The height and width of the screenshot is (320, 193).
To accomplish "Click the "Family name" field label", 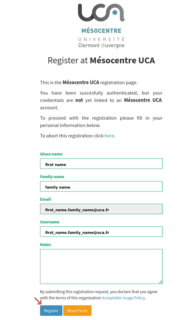I will (52, 177).
